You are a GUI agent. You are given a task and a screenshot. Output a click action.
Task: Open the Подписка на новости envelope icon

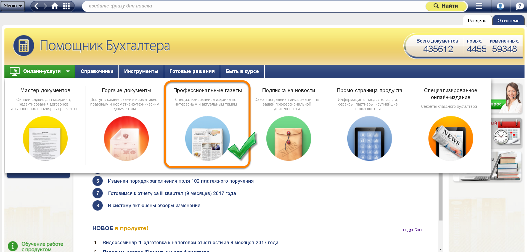click(288, 138)
